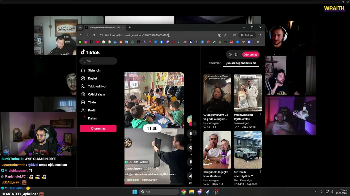
Task: Open Profil in the TikTok sidebar
Action: tap(92, 110)
